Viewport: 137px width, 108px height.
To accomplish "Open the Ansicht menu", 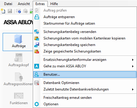I will click(24, 4).
